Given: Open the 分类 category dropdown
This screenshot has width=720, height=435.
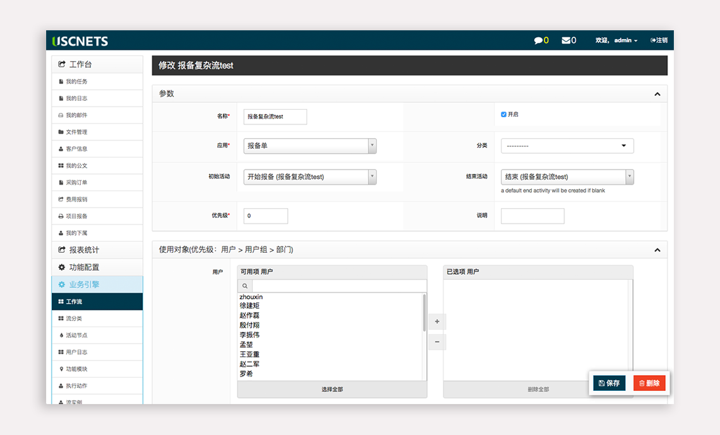Looking at the screenshot, I should coord(567,146).
